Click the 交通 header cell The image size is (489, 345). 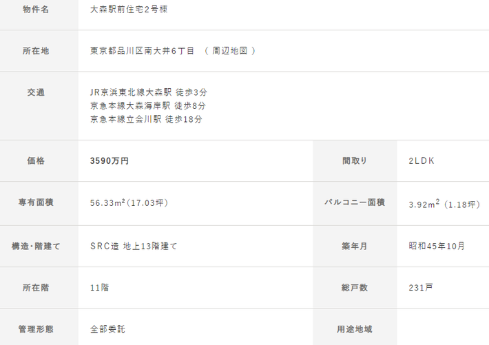(39, 106)
